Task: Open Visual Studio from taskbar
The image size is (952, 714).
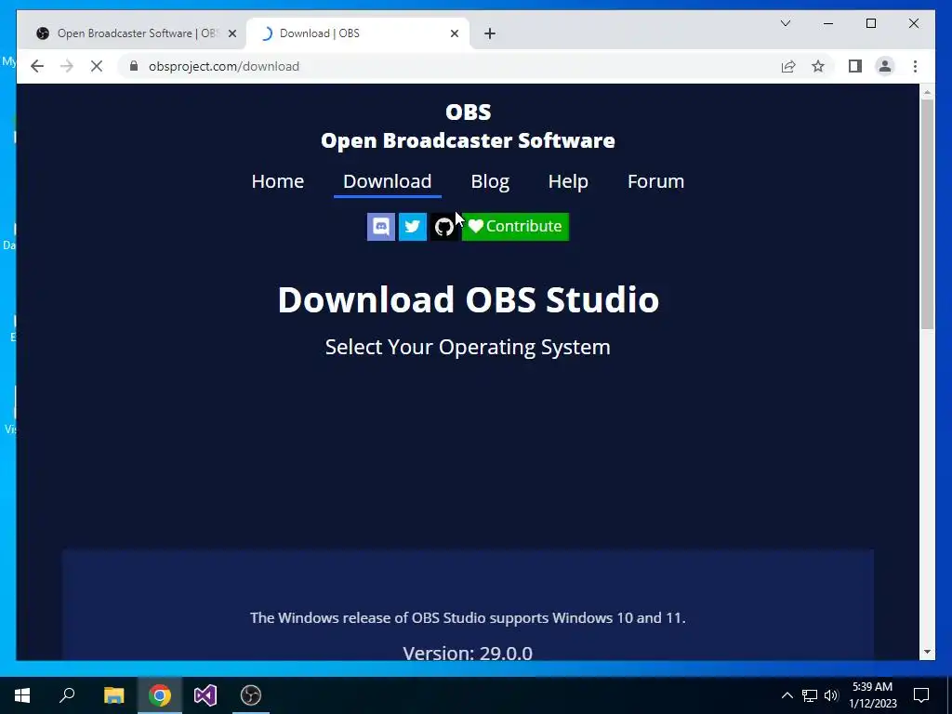Action: point(205,695)
